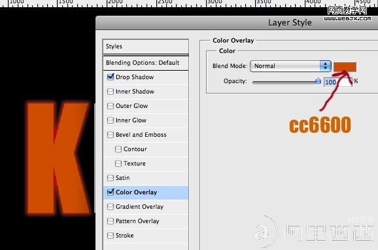The width and height of the screenshot is (378, 250).
Task: Enable the Stroke checkbox
Action: click(111, 236)
